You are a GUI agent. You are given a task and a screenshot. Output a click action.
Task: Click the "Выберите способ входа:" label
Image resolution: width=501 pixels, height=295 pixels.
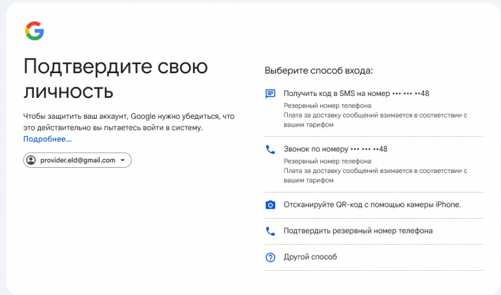point(318,70)
